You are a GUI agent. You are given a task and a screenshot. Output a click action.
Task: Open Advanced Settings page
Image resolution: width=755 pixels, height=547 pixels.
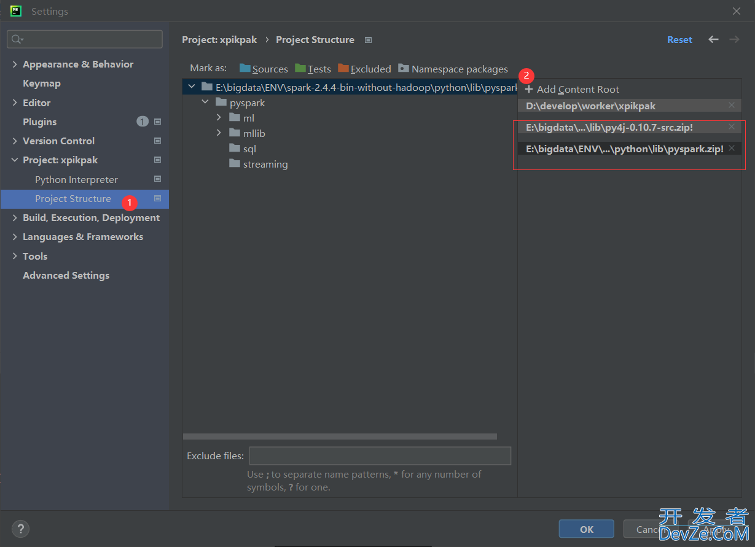click(x=66, y=275)
